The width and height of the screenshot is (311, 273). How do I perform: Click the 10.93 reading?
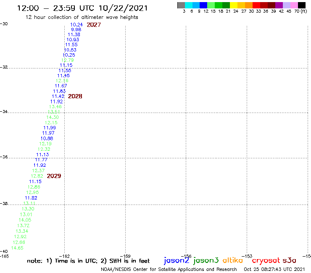[73, 39]
